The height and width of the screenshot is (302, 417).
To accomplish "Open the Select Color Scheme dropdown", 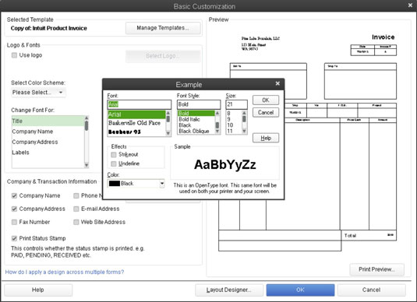I will 38,93.
